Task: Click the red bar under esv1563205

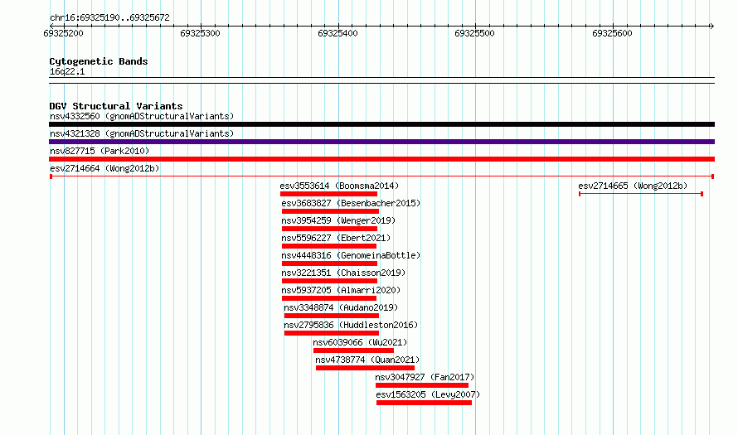Action: coord(424,403)
